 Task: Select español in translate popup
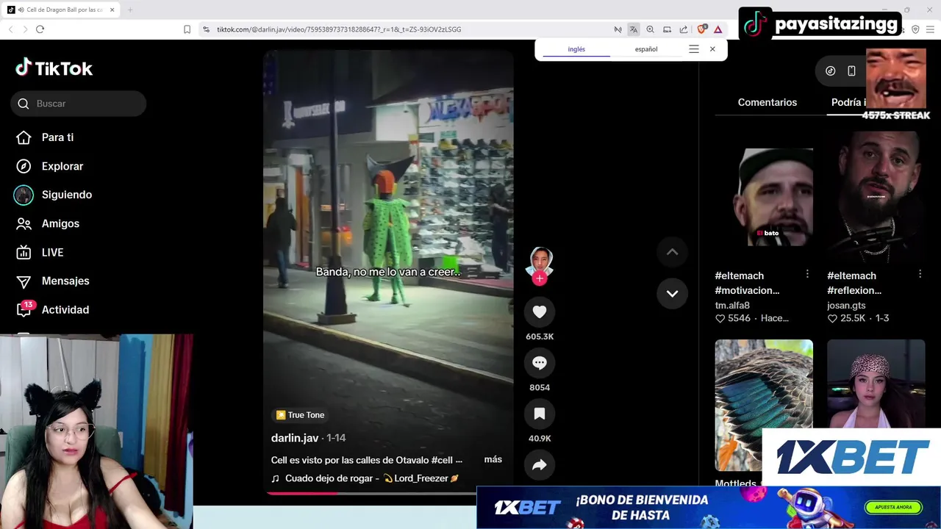click(x=646, y=49)
